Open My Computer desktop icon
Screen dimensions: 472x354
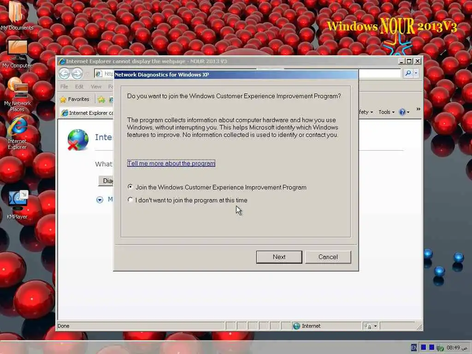[x=17, y=54]
